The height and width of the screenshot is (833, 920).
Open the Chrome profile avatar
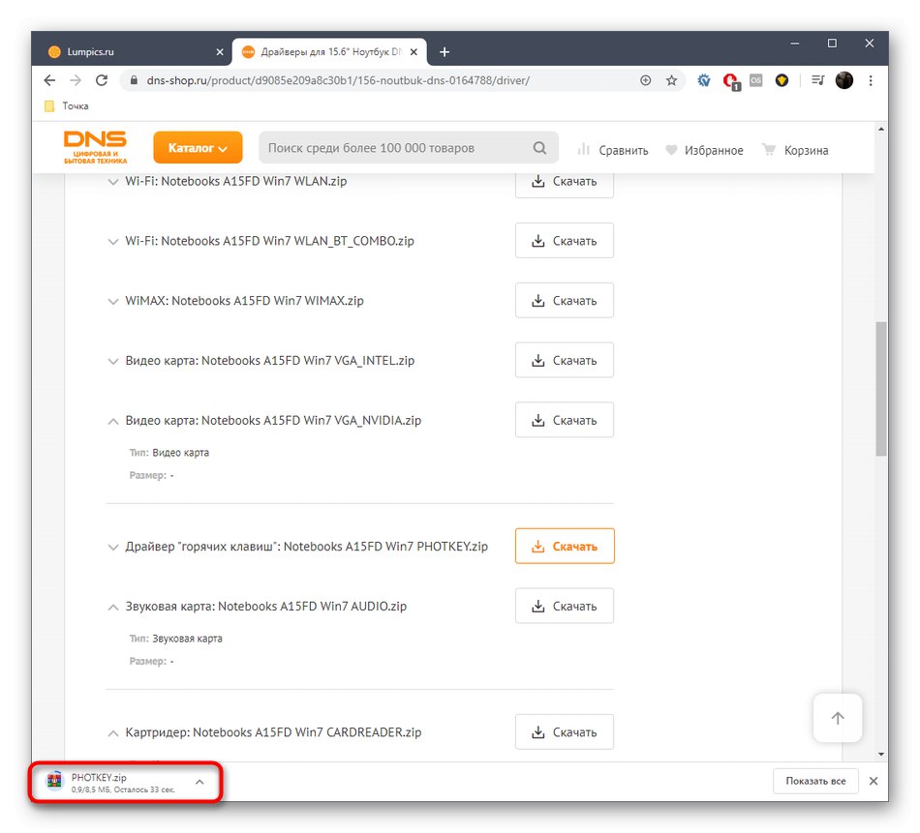point(843,80)
